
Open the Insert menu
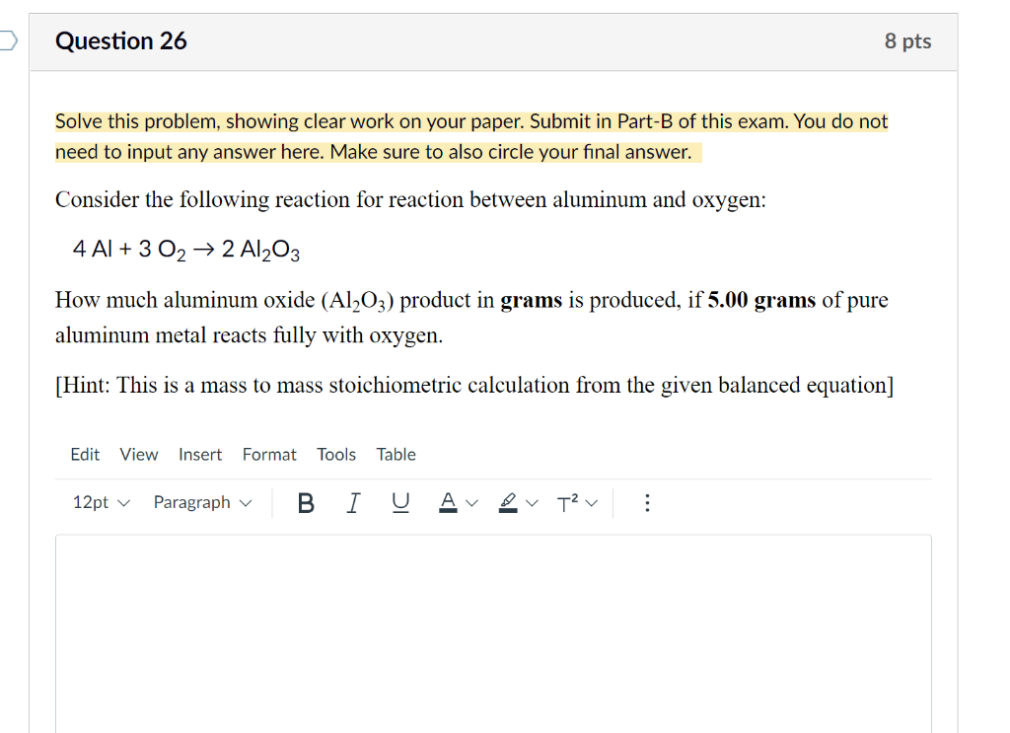200,455
